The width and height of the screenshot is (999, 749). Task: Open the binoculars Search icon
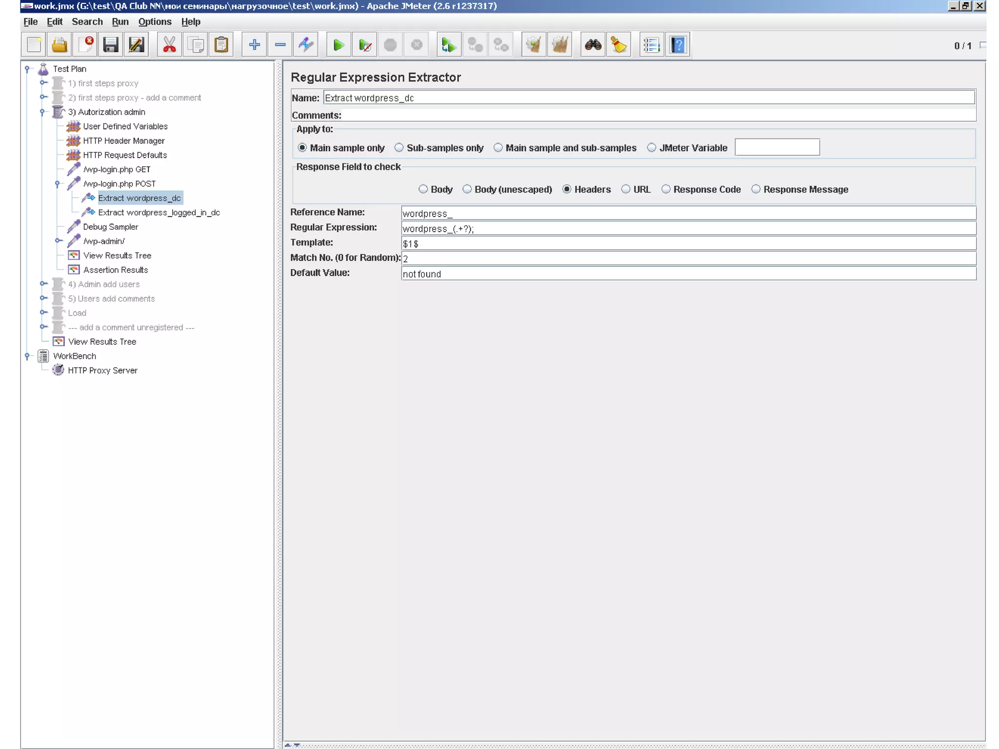tap(593, 45)
